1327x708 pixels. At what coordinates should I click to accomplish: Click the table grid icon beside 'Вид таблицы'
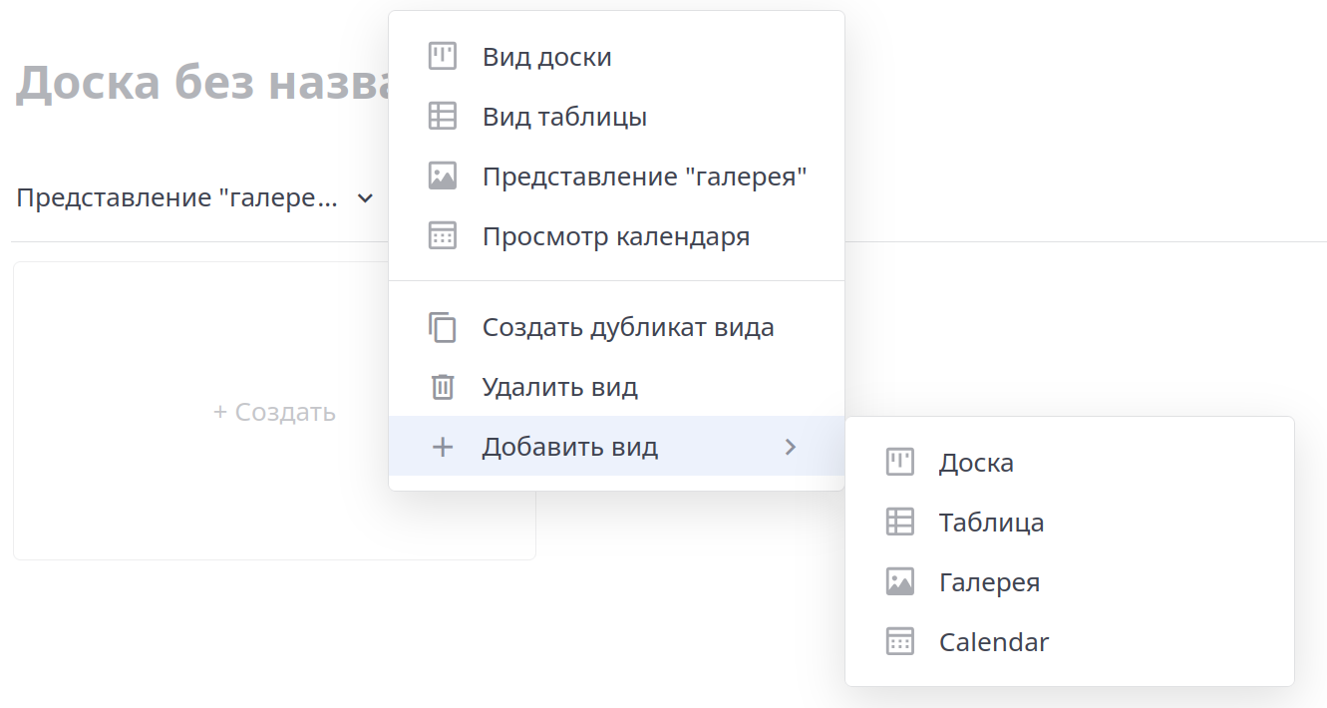pyautogui.click(x=443, y=117)
